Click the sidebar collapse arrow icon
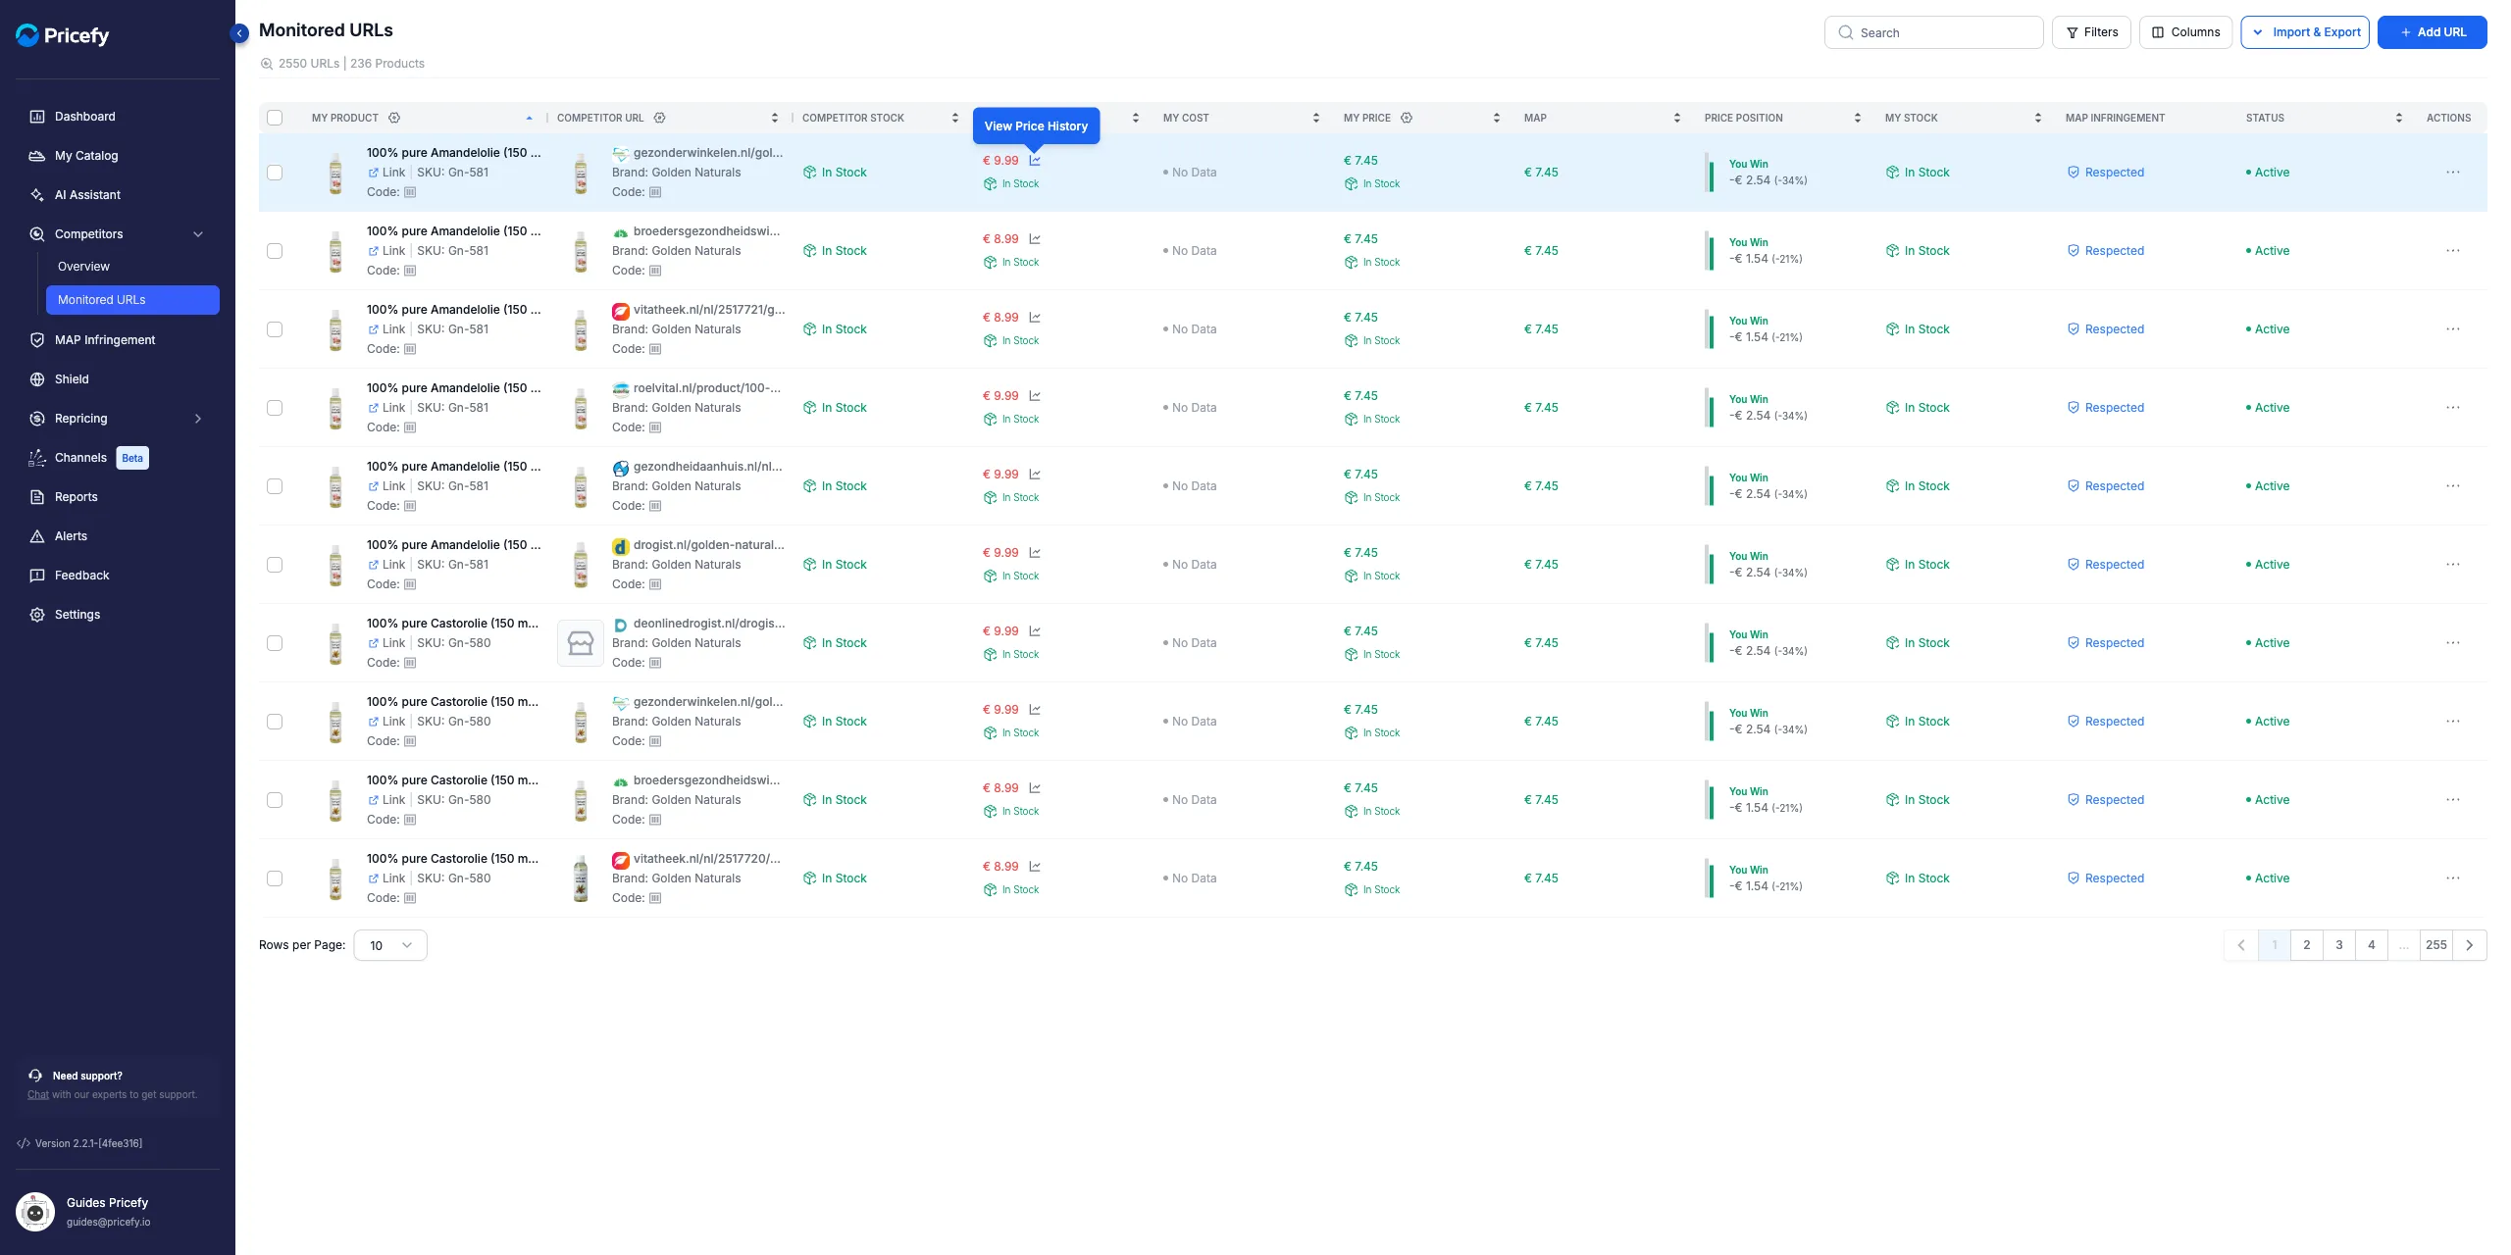The width and height of the screenshot is (2511, 1255). click(x=239, y=33)
